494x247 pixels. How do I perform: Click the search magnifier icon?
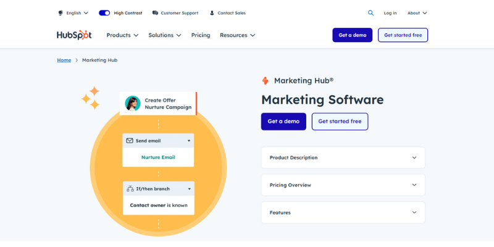coord(371,13)
